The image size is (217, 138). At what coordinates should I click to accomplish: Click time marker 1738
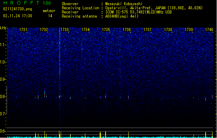pyautogui.click(x=168, y=30)
